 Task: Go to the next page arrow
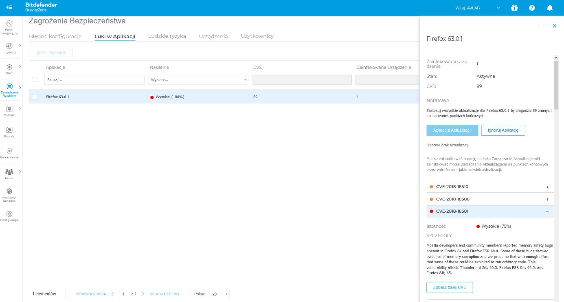(x=143, y=294)
